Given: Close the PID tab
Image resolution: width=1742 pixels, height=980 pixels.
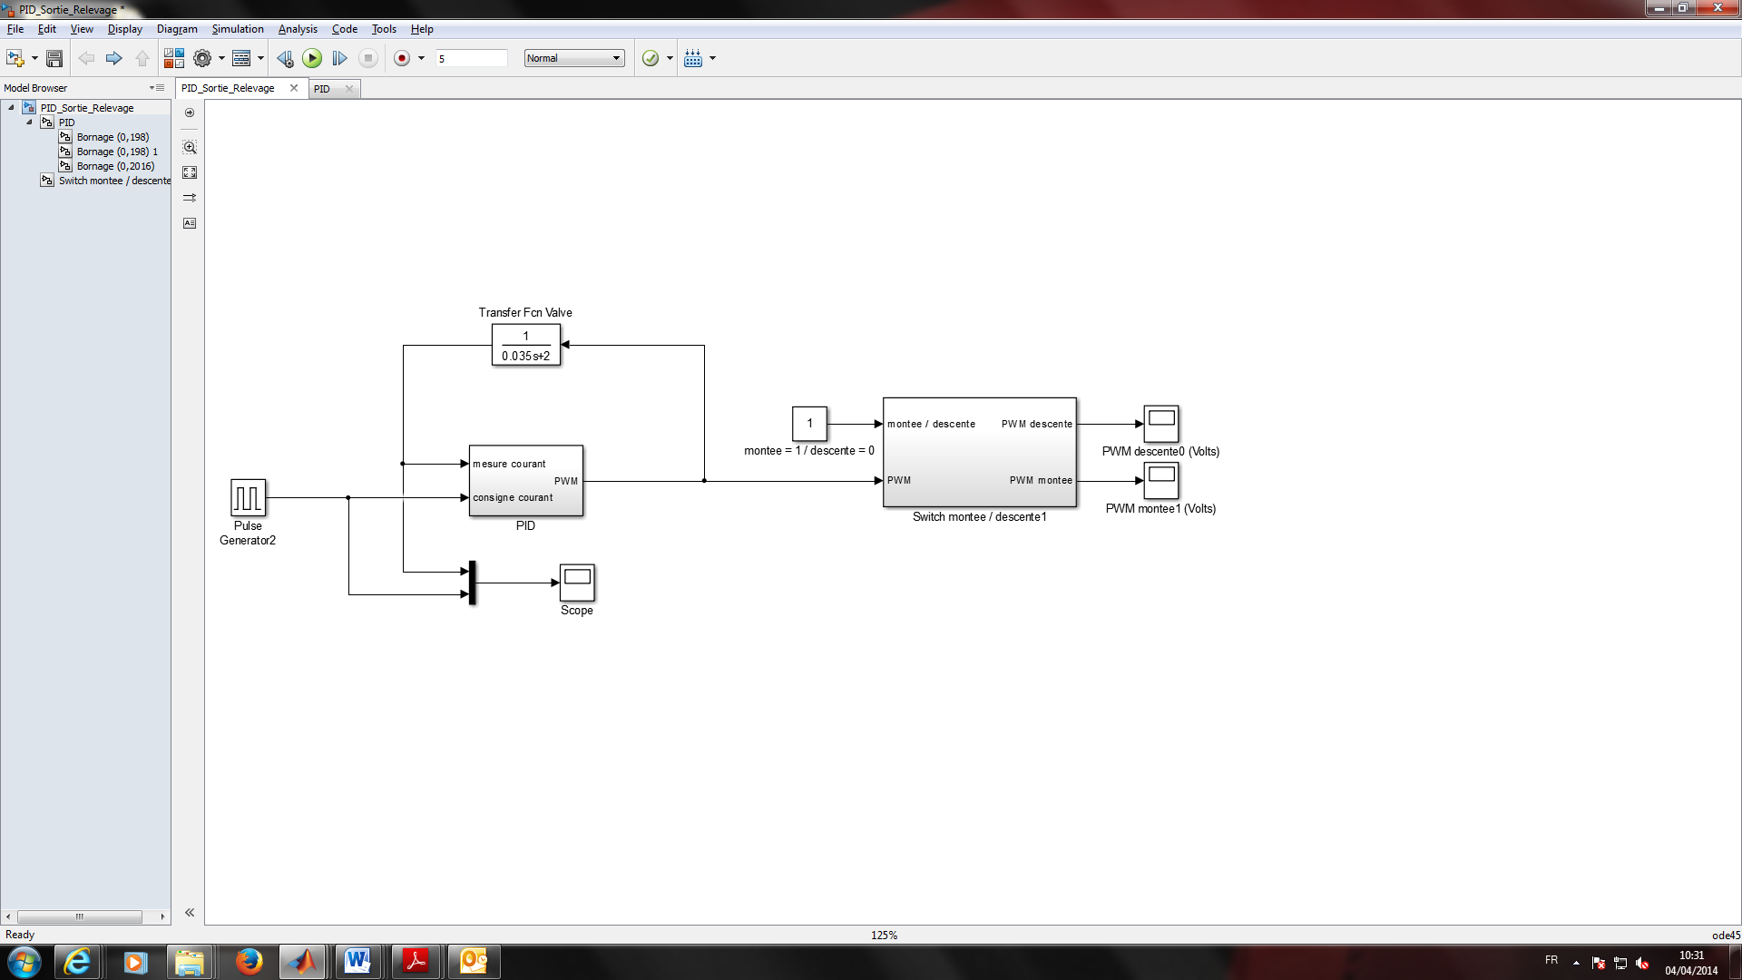Looking at the screenshot, I should coord(349,89).
